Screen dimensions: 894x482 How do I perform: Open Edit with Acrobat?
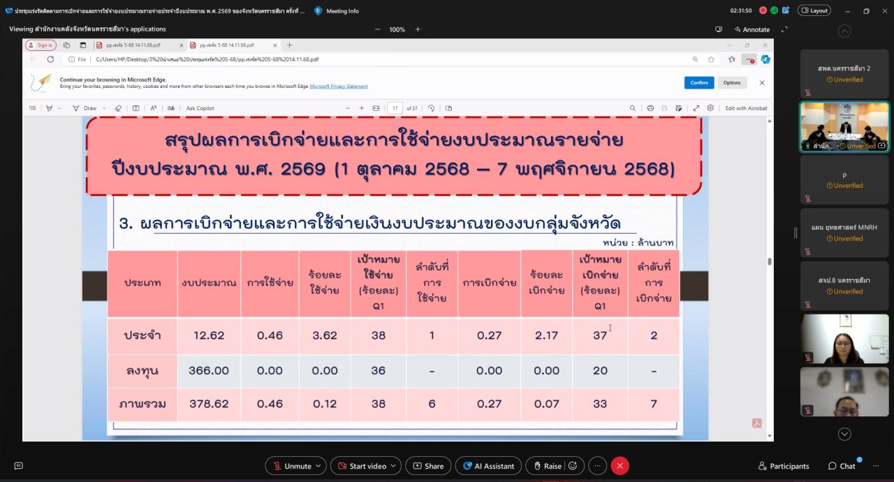[x=747, y=107]
